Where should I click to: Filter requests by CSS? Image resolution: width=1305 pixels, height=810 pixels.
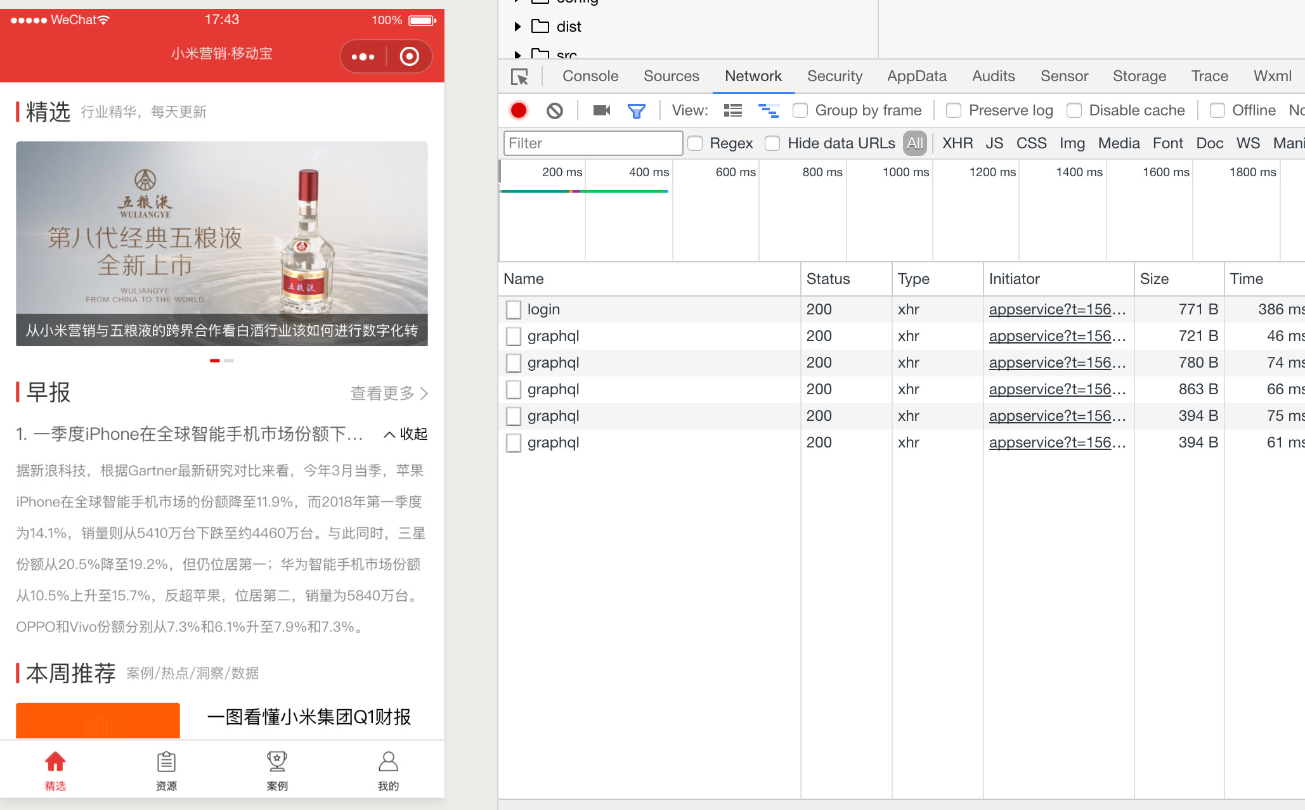1032,143
